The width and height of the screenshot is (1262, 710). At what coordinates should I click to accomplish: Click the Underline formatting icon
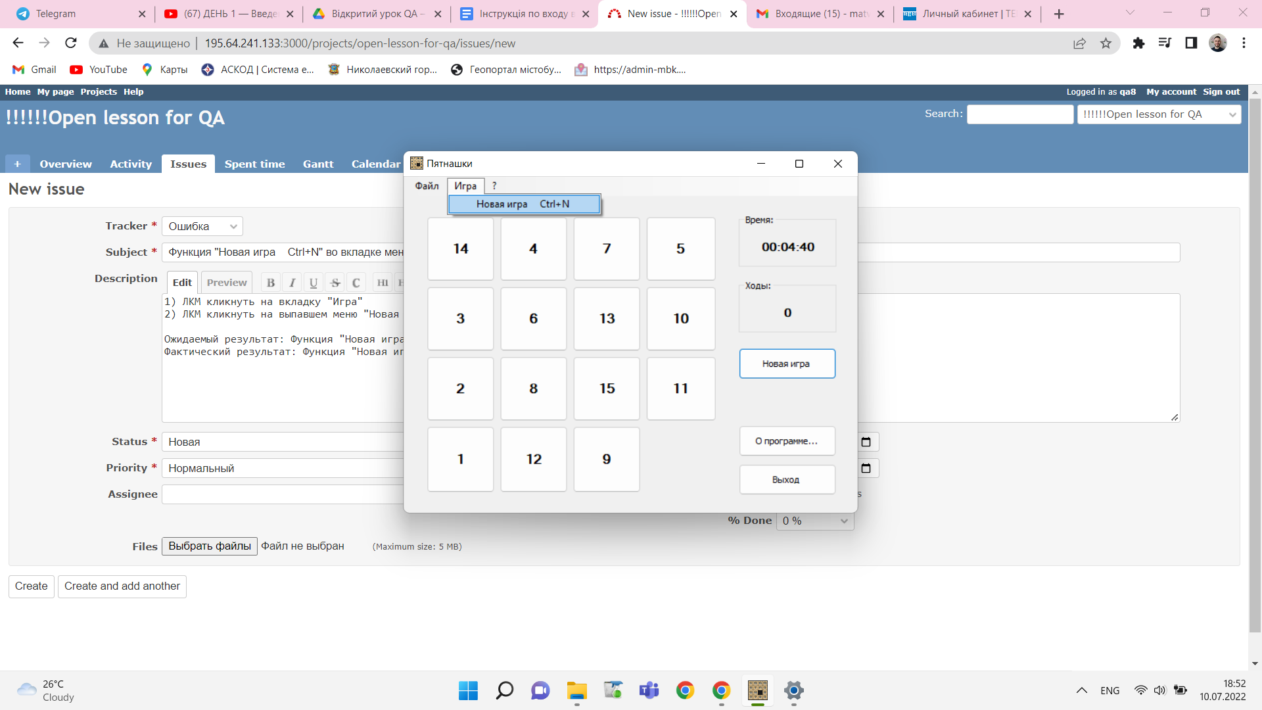(314, 283)
